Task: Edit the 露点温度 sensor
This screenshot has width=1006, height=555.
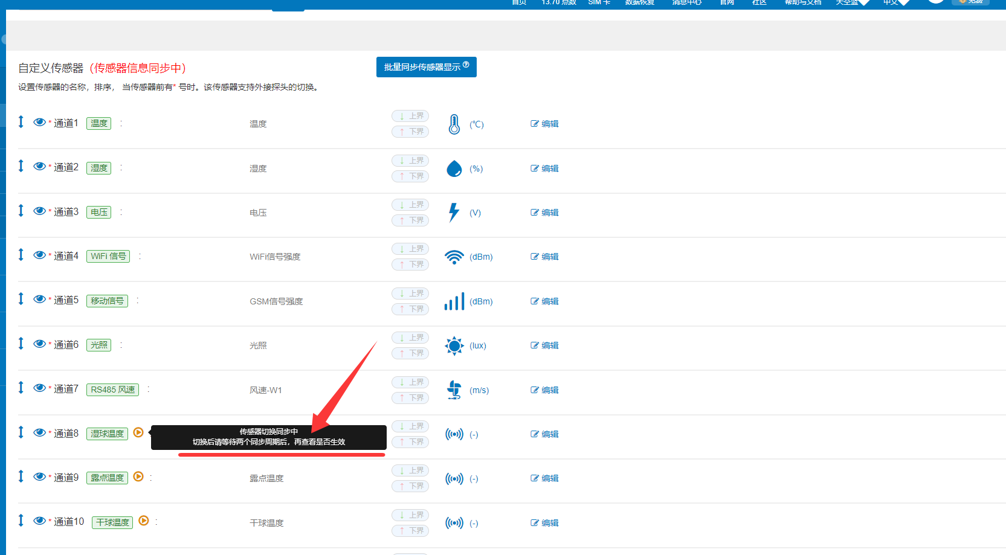Action: 544,478
